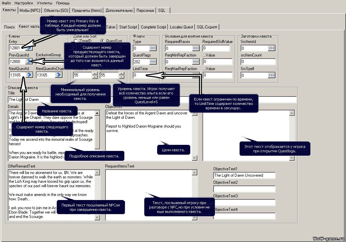This screenshot has height=242, width=346.
Task: Click the QuestFlags field containing 202
Action: point(141,62)
